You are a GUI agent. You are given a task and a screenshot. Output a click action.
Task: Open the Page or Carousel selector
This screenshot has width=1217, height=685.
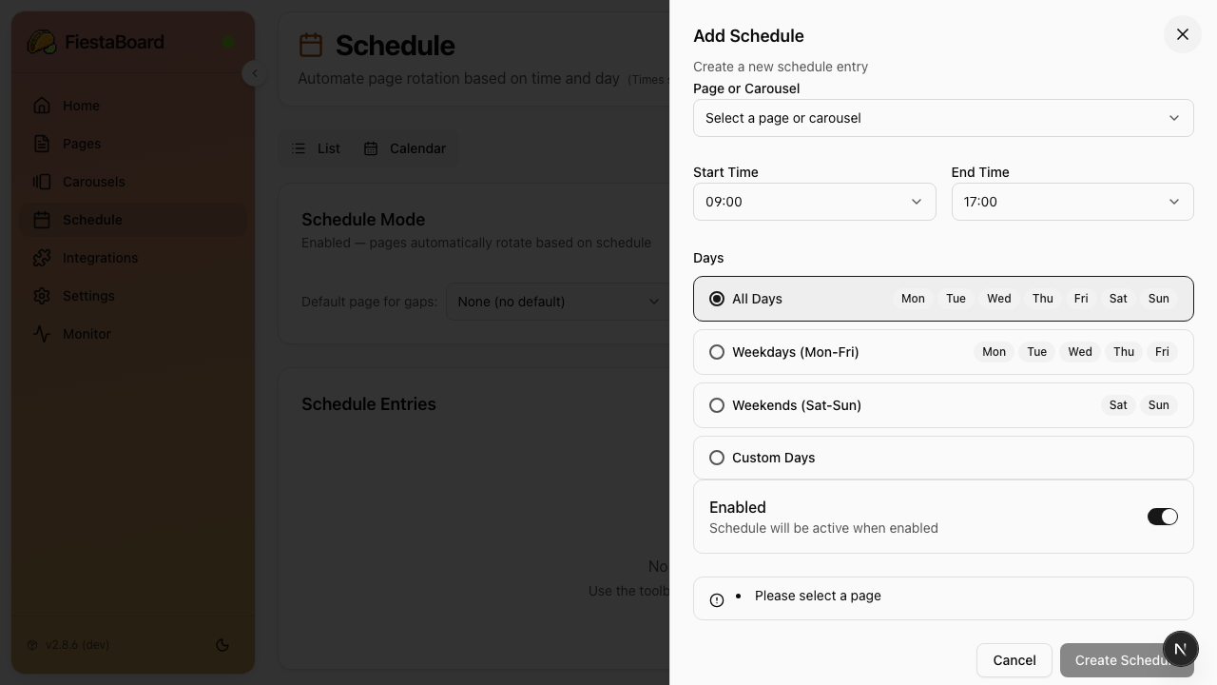click(x=943, y=118)
